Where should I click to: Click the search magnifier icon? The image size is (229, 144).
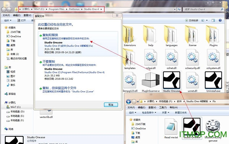pos(222,9)
